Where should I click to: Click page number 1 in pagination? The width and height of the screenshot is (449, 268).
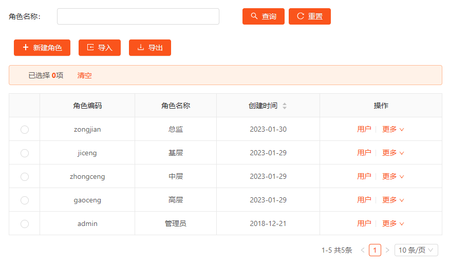375,250
